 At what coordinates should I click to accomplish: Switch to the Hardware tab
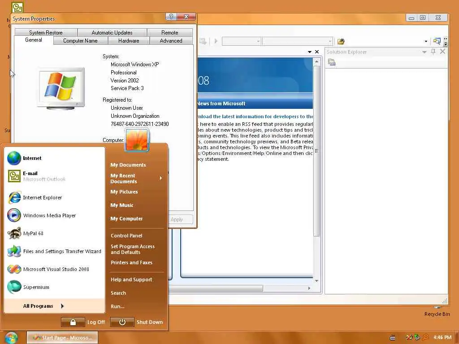129,41
